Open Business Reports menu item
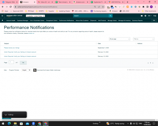The width and height of the screenshot is (158, 126). (x=137, y=20)
